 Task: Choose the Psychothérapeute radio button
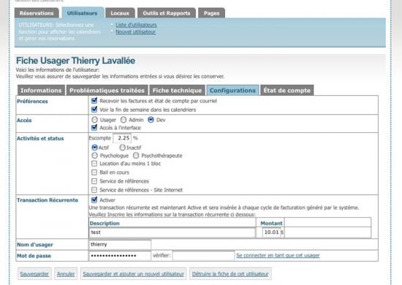point(136,156)
